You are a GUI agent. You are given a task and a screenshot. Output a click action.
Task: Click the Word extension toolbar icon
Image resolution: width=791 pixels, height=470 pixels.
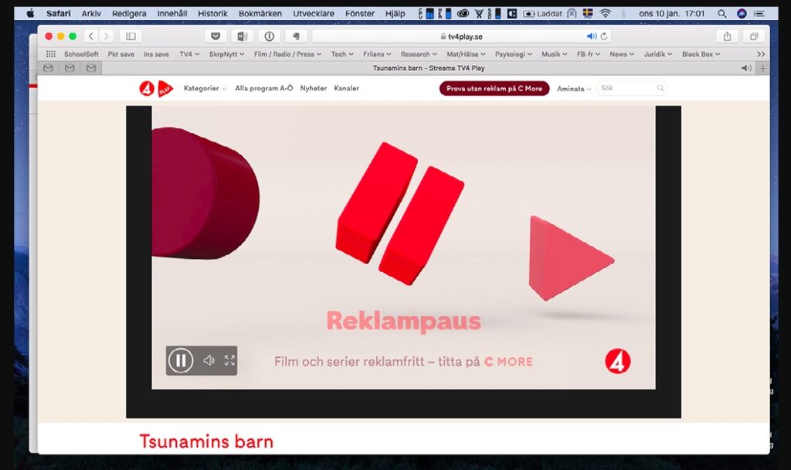242,36
